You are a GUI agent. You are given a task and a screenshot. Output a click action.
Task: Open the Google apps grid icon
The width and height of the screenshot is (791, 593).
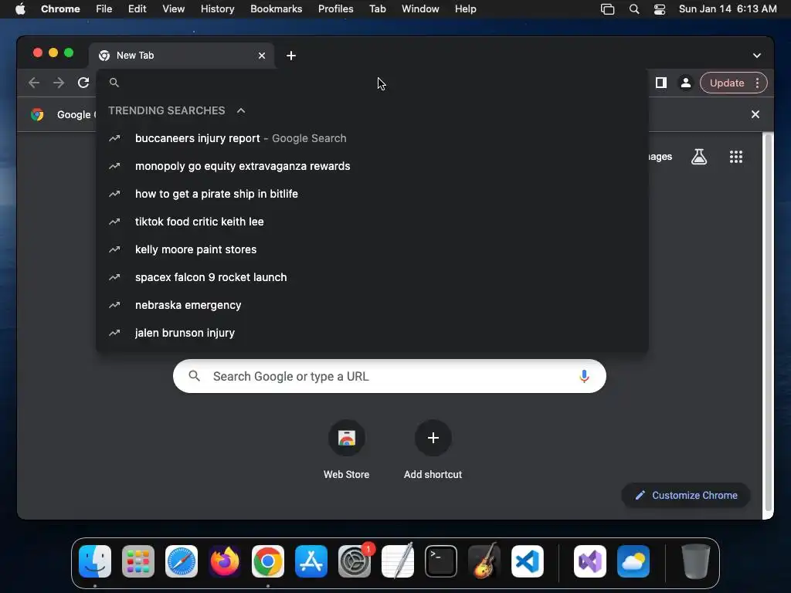click(x=736, y=157)
